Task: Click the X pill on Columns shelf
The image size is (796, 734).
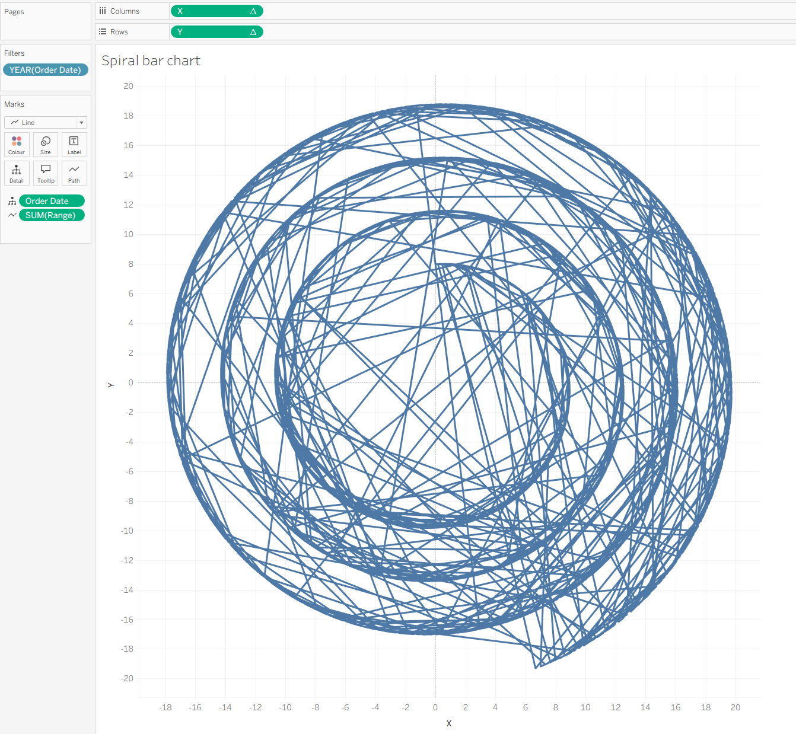Action: click(208, 11)
